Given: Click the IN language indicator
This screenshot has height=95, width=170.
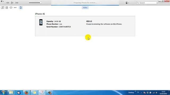Looking at the screenshot, I should tap(138, 92).
